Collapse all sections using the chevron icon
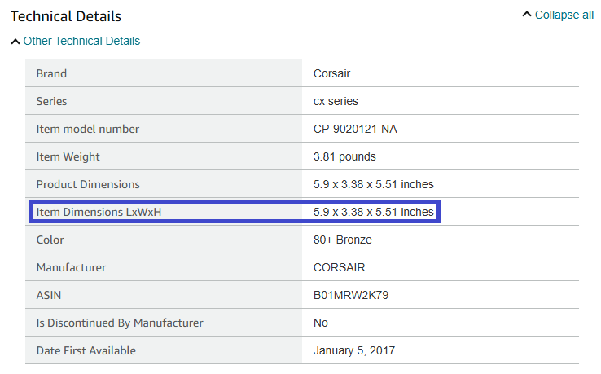This screenshot has width=601, height=374. (527, 15)
